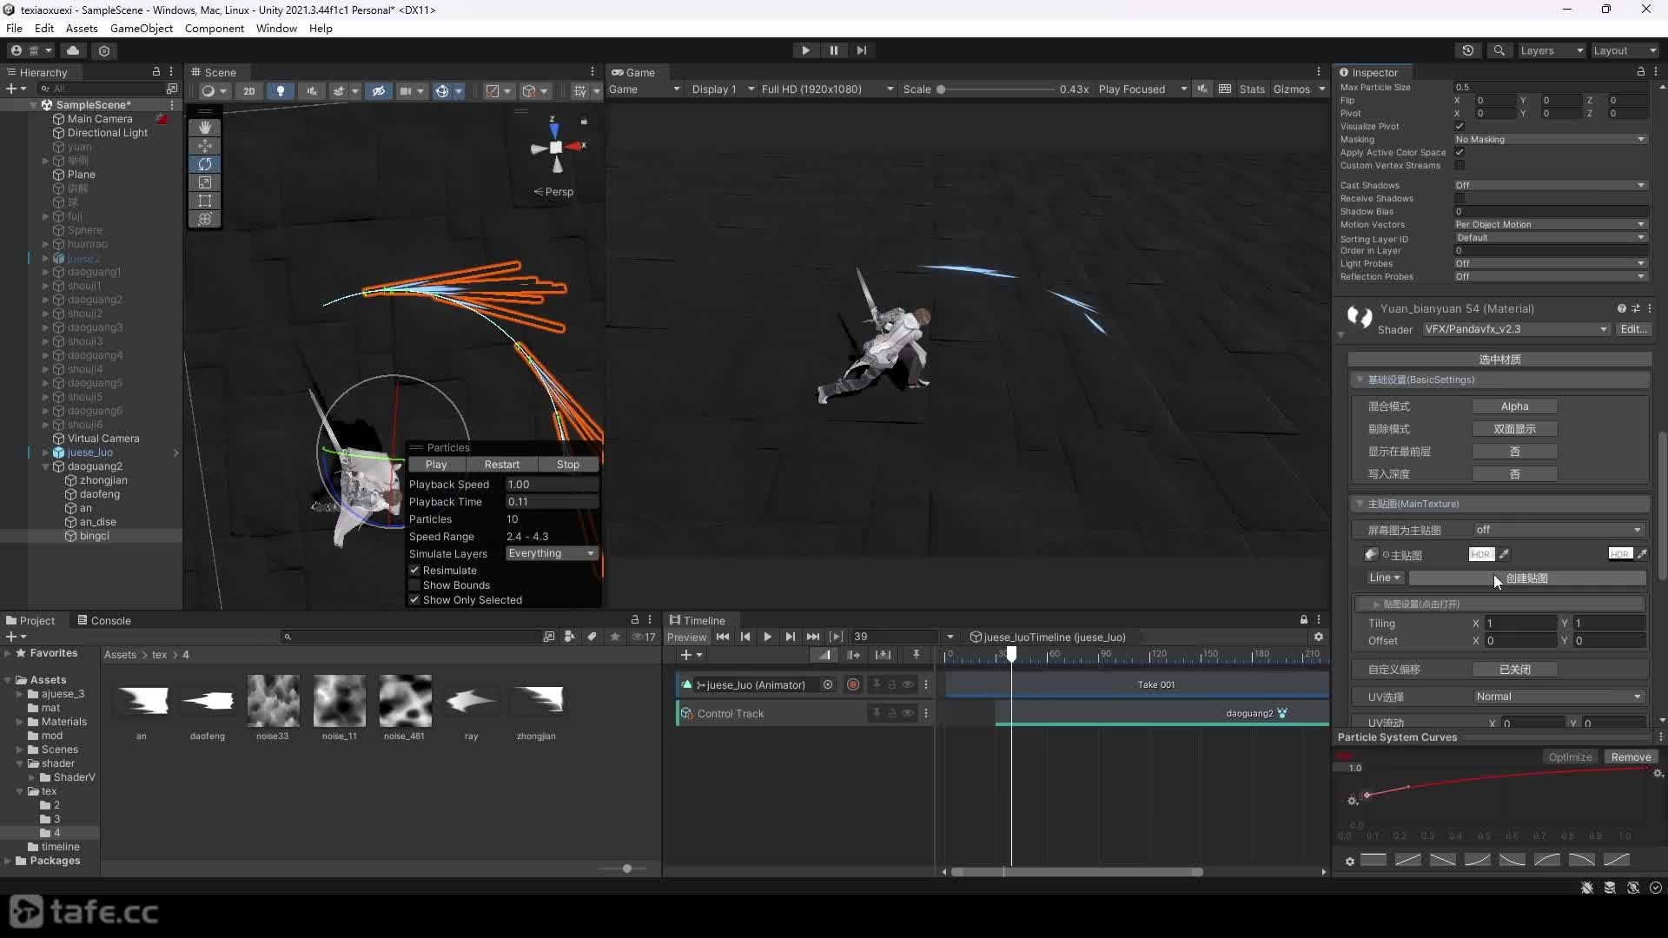Go to Timeline beginning
The height and width of the screenshot is (938, 1668).
(x=723, y=637)
